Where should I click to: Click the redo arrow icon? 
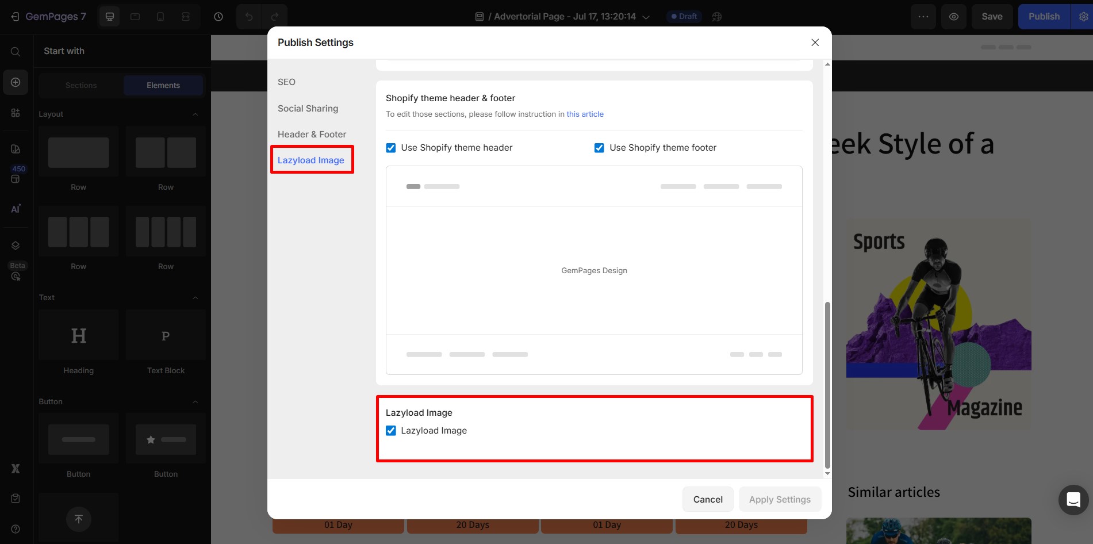point(275,16)
